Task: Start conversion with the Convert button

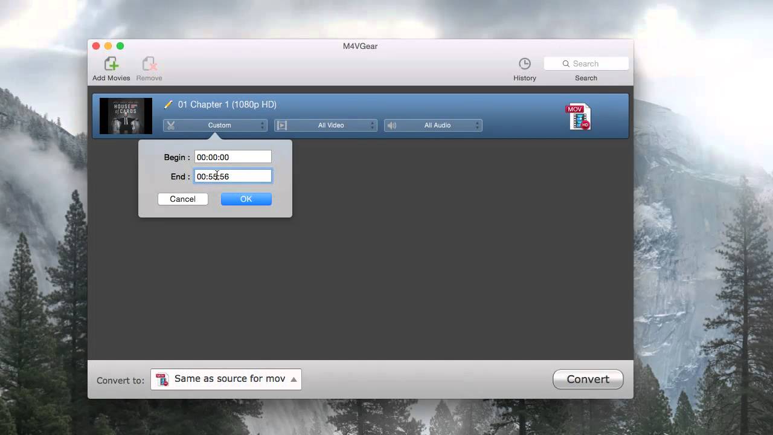Action: 588,379
